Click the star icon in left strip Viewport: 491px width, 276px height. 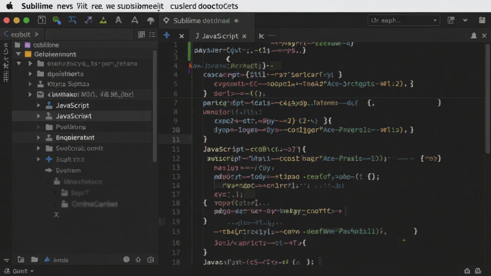[6, 65]
